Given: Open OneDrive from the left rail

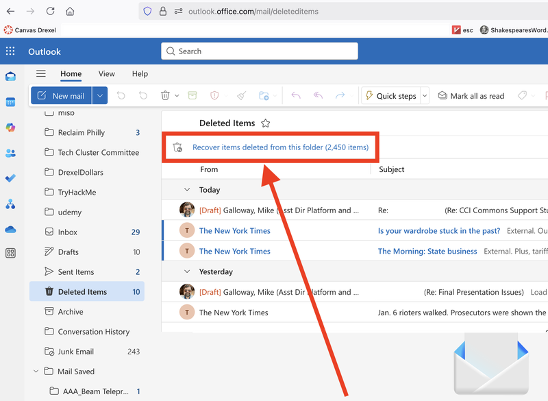Looking at the screenshot, I should point(10,229).
